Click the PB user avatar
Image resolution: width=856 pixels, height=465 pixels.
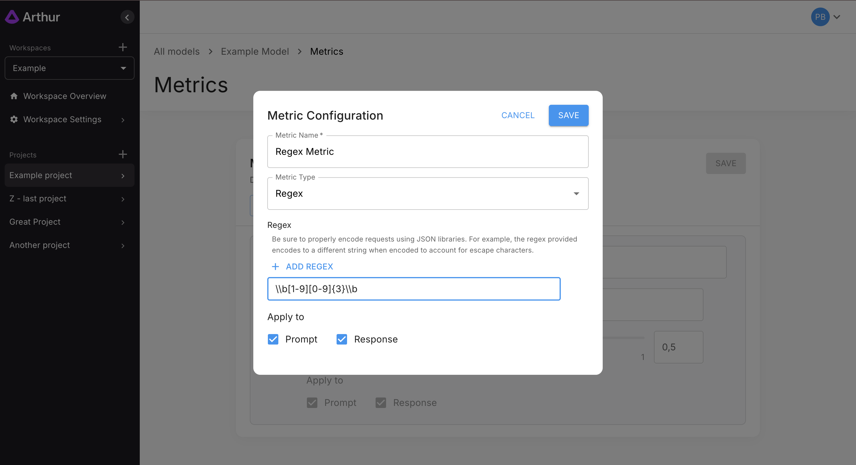coord(820,17)
